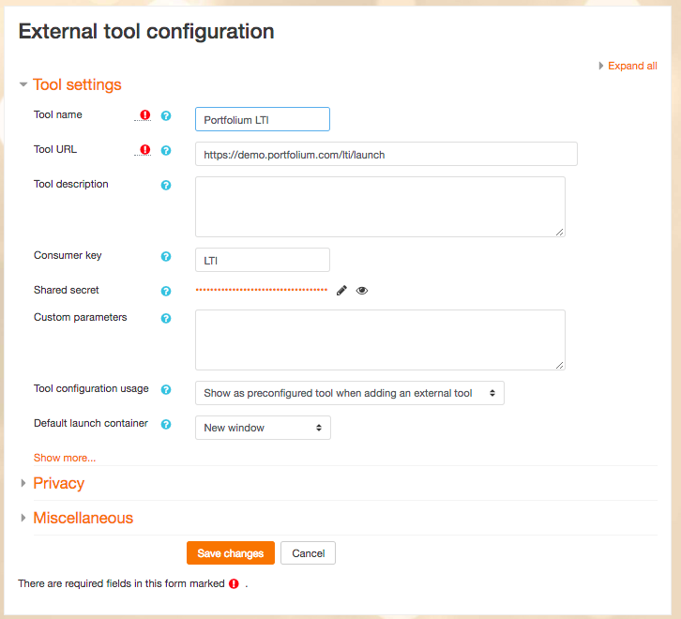Edit shared secret with pencil icon

click(x=341, y=291)
